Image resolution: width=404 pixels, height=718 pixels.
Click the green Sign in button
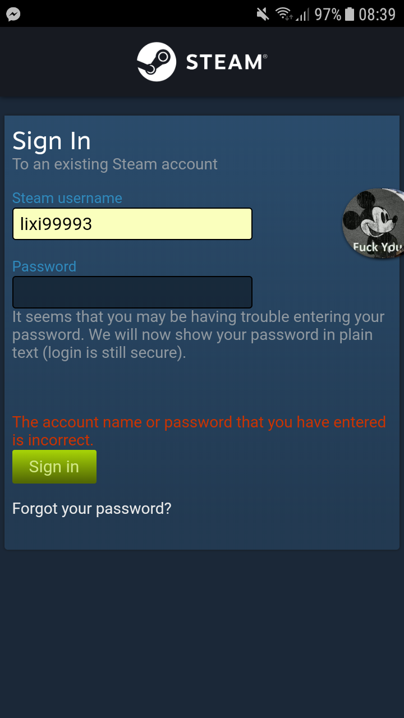54,467
